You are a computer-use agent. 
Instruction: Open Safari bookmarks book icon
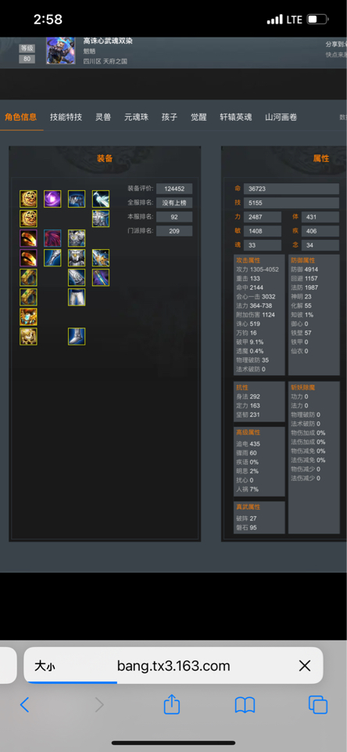(245, 705)
